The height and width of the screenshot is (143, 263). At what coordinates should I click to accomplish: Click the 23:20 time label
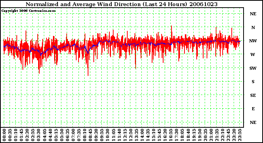234,135
